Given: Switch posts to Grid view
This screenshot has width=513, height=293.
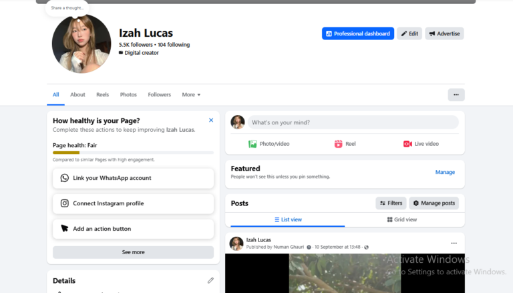Looking at the screenshot, I should click(402, 219).
